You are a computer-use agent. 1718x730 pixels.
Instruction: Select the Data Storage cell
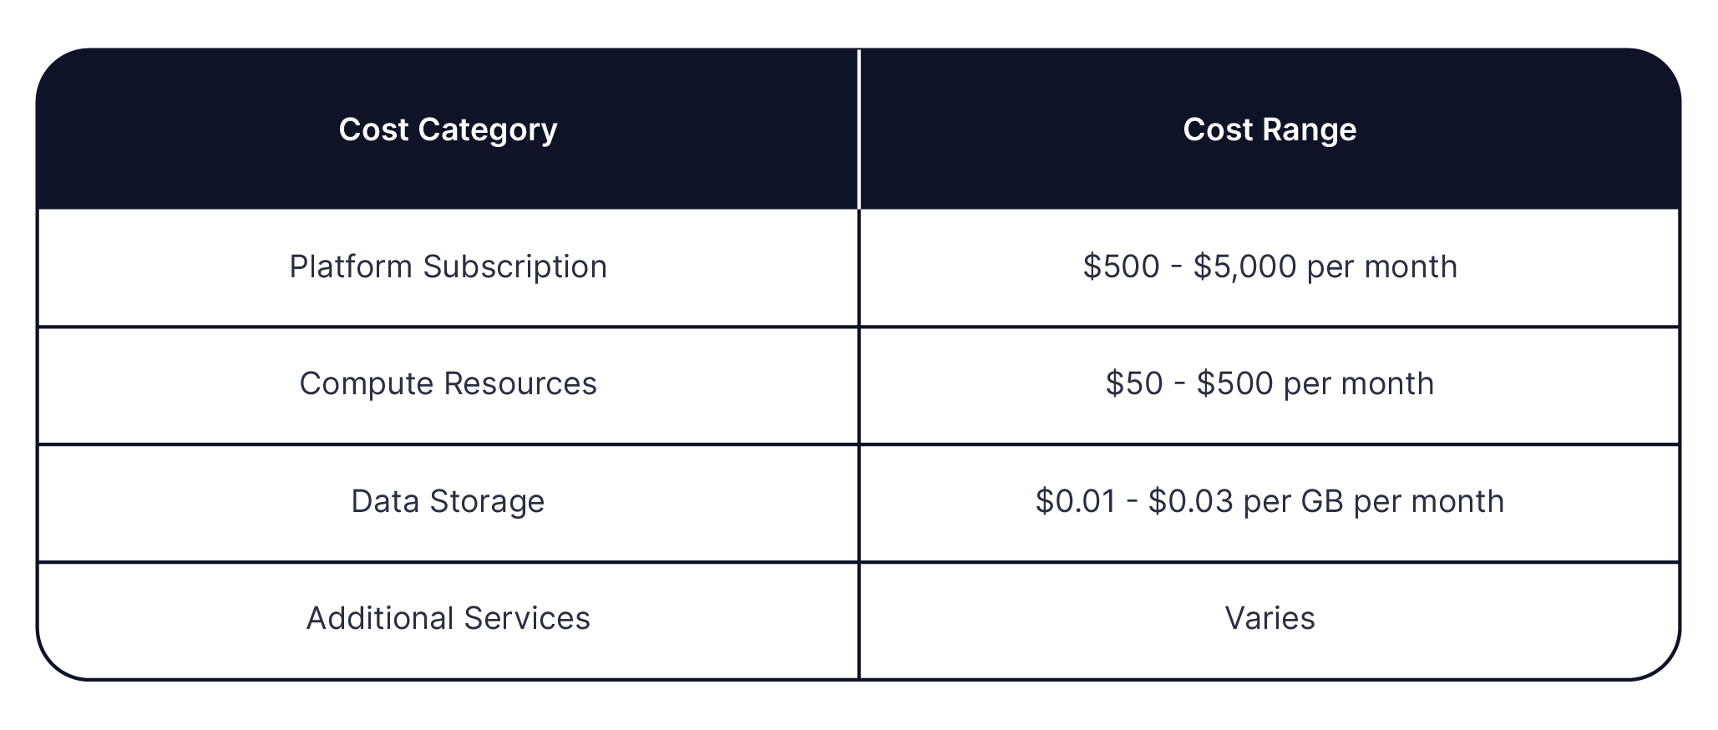[x=448, y=501]
